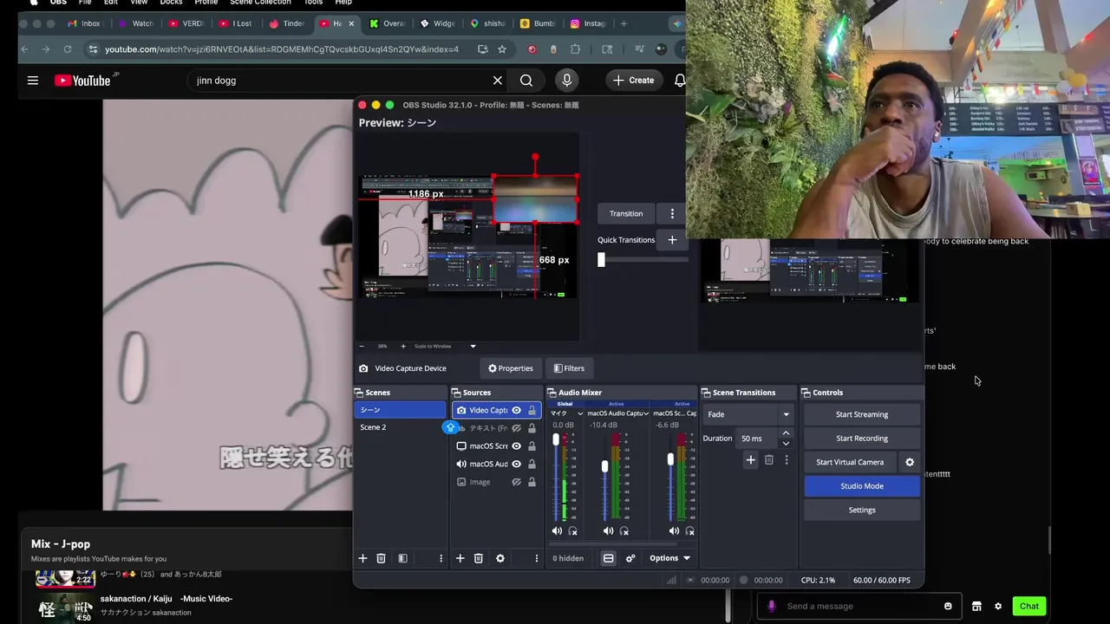The image size is (1110, 624).
Task: Click Start Streaming button
Action: 862,414
